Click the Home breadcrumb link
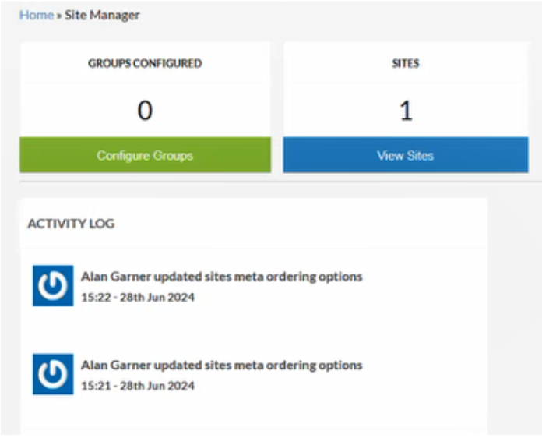 point(36,15)
